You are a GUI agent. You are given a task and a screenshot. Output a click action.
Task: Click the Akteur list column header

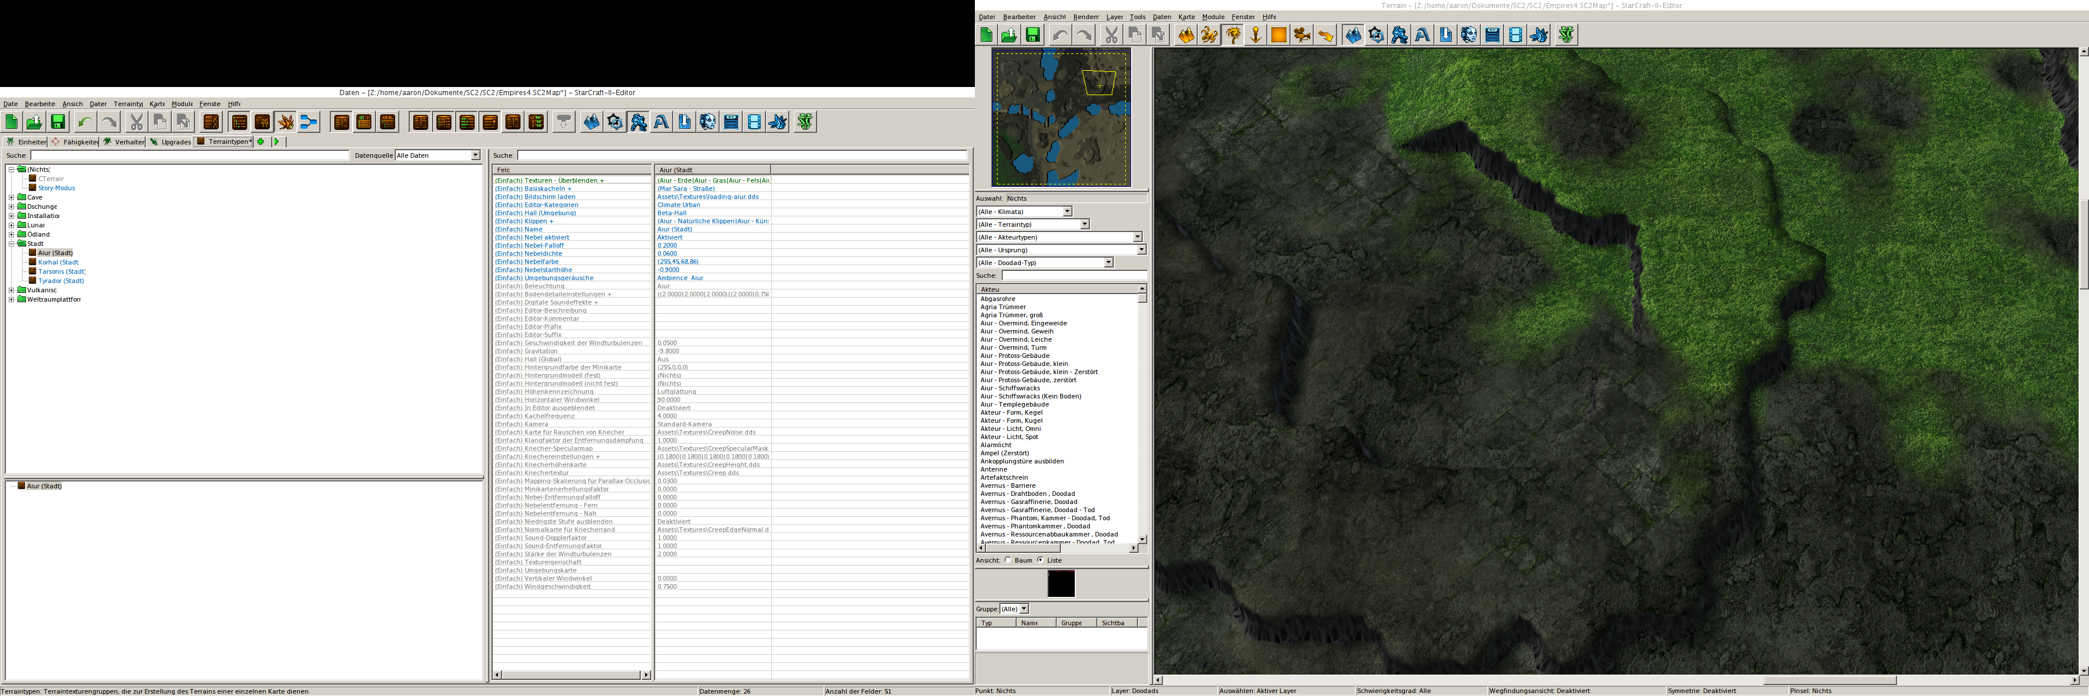1057,289
